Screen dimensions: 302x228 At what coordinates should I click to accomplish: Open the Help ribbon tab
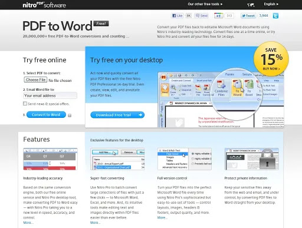tap(277, 81)
